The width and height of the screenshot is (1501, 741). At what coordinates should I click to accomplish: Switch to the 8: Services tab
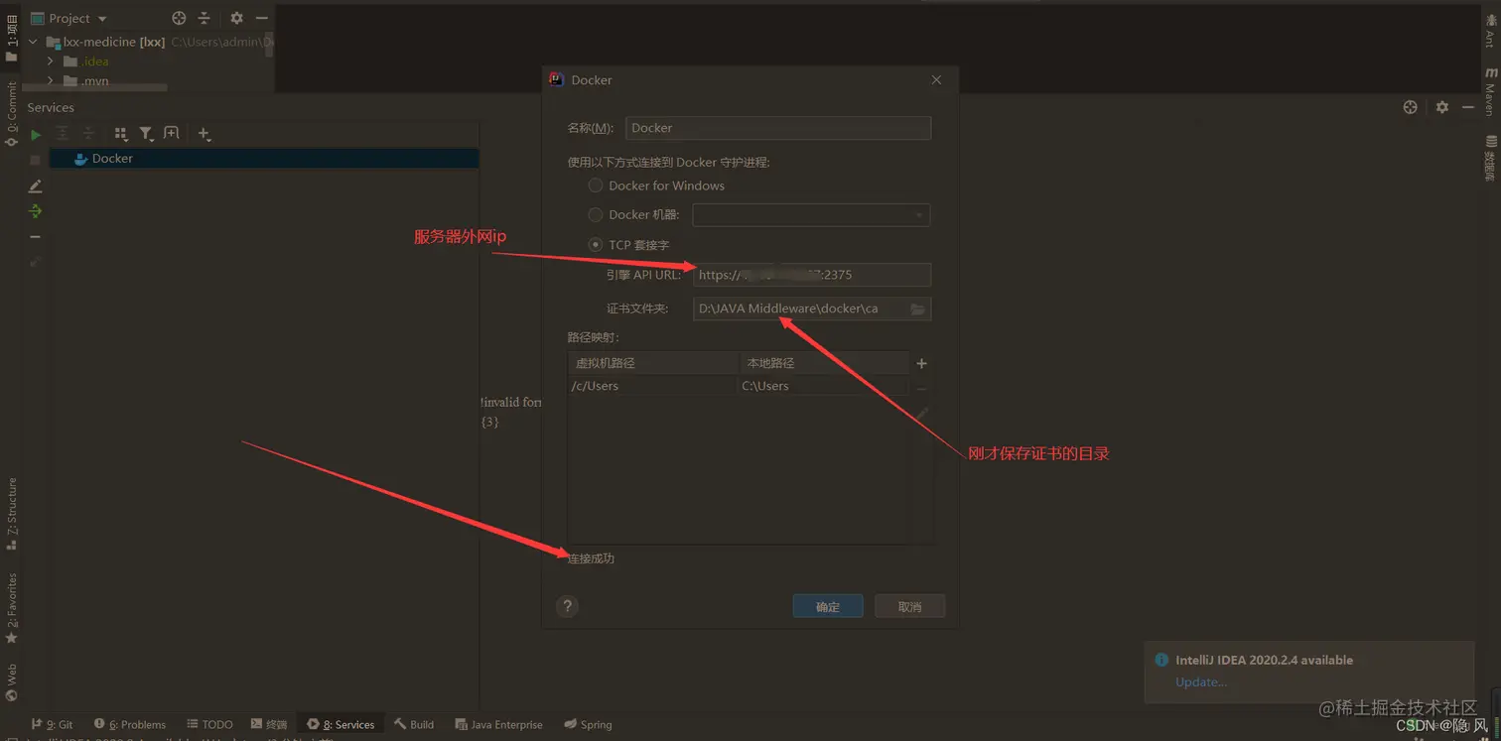341,724
